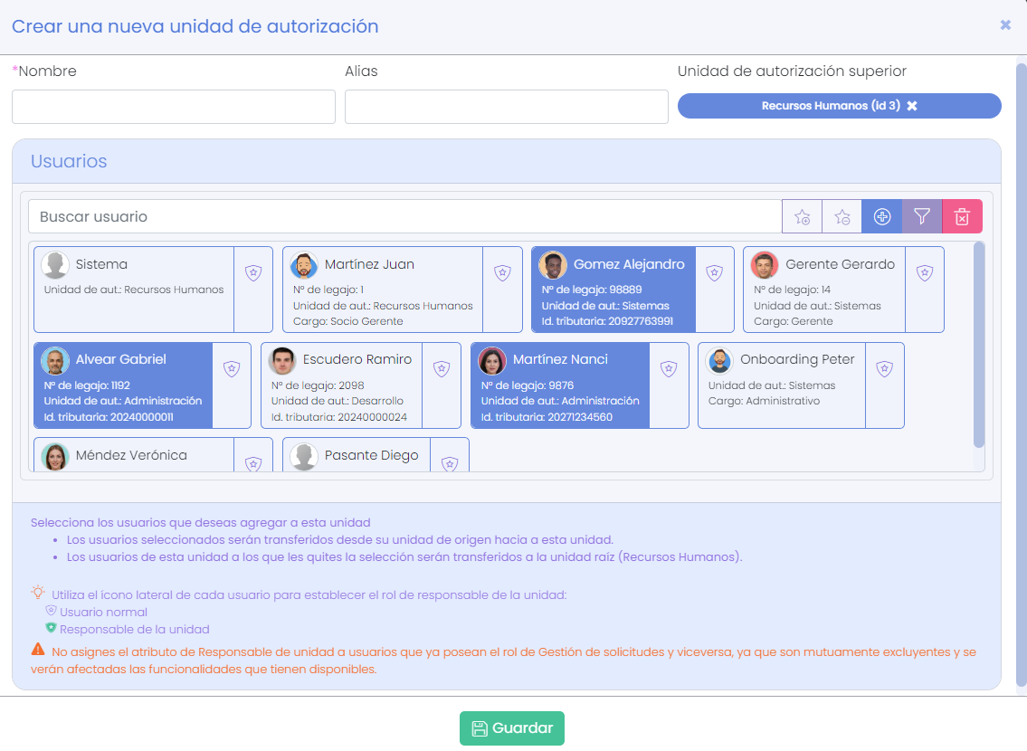Focus the Buscar usuario search box
The height and width of the screenshot is (751, 1027).
(404, 217)
